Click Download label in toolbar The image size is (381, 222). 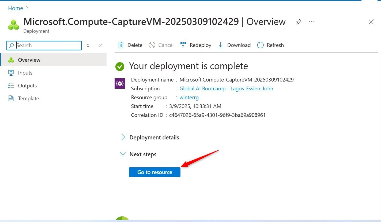pos(239,45)
